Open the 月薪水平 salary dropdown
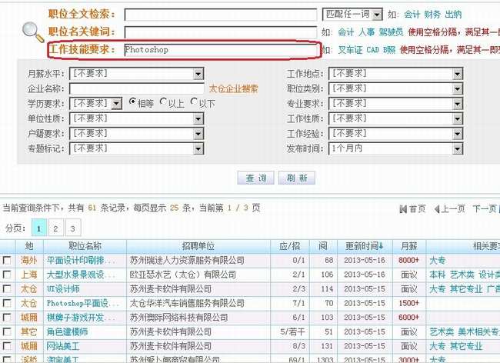The width and height of the screenshot is (500, 363). 198,74
